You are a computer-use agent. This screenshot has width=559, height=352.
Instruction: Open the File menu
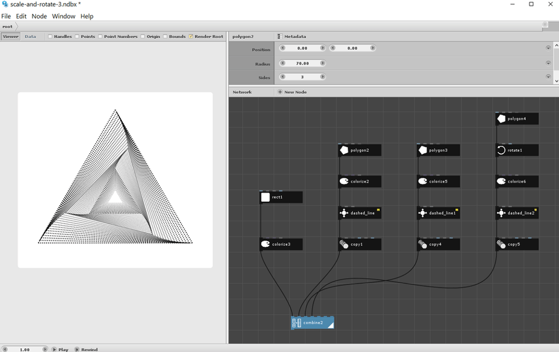[6, 16]
